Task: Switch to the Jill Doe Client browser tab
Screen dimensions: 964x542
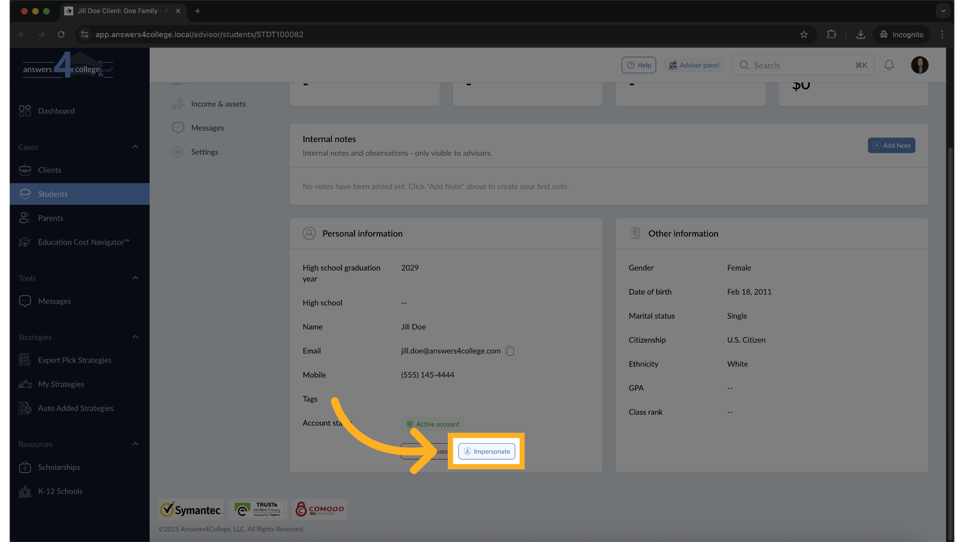Action: [120, 11]
